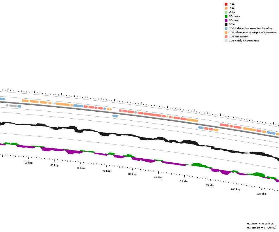
Task: Click the "sRNA" legend label
Action: click(232, 12)
